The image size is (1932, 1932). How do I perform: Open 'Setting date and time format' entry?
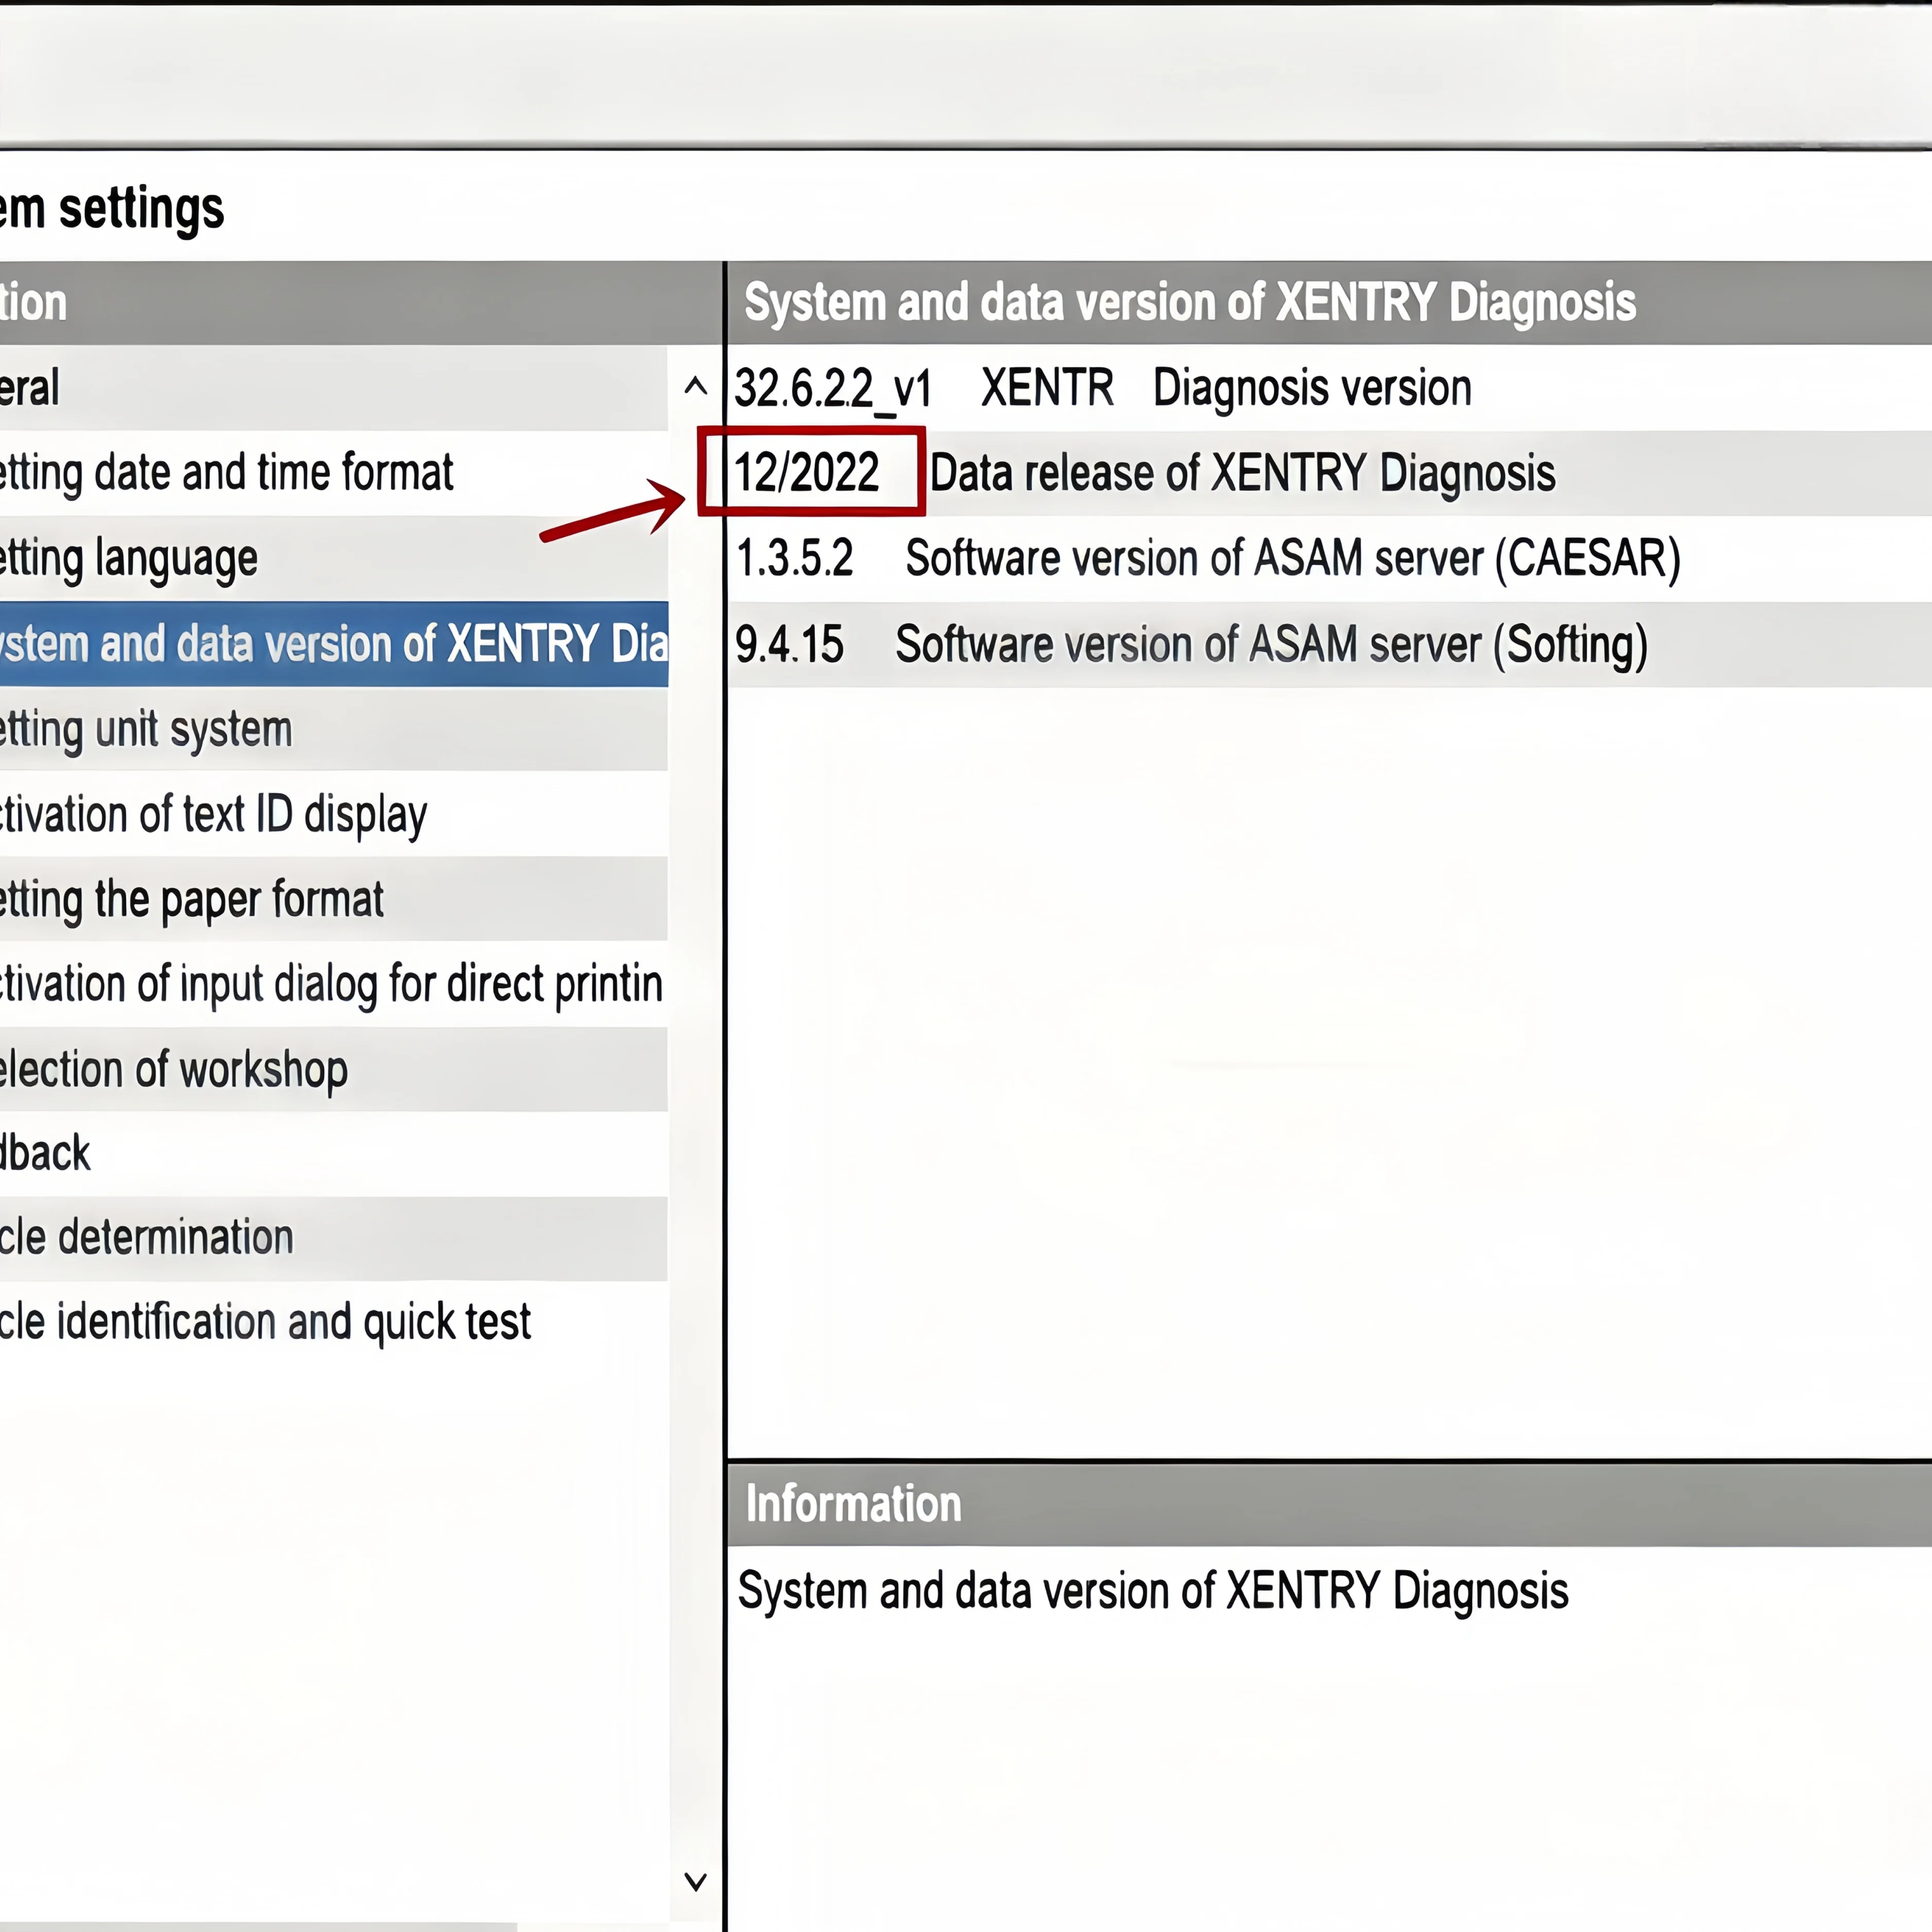click(333, 473)
